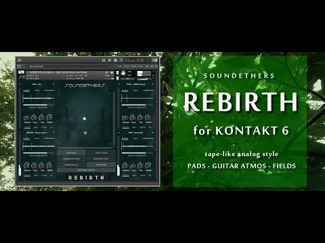The height and width of the screenshot is (243, 325).
Task: Open the snapshot camera icon
Action: tap(106, 72)
